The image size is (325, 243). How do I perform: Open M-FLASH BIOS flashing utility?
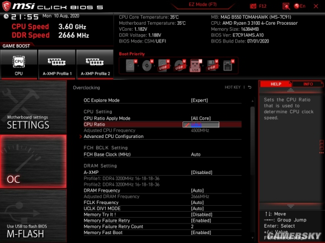click(33, 216)
